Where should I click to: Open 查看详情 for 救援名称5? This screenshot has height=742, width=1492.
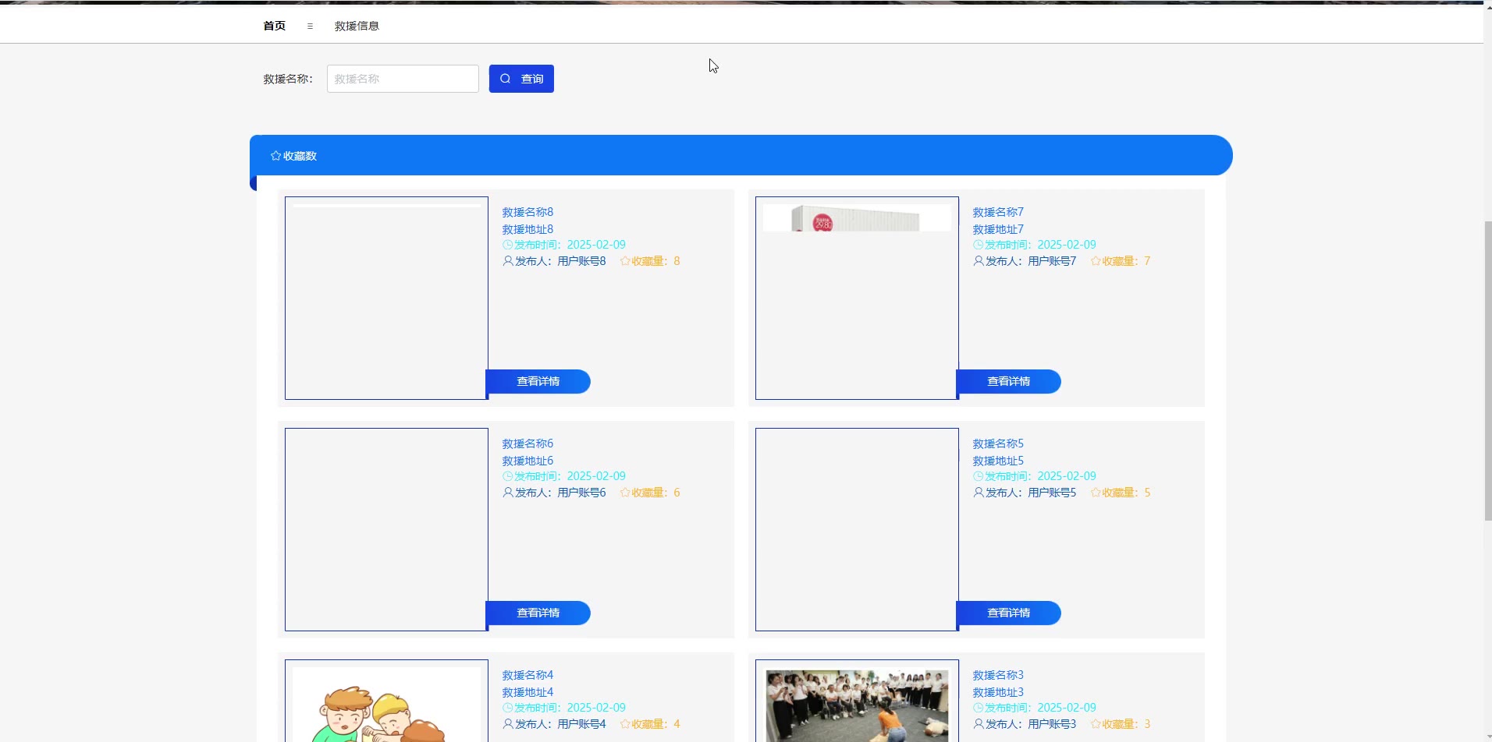pos(1009,613)
